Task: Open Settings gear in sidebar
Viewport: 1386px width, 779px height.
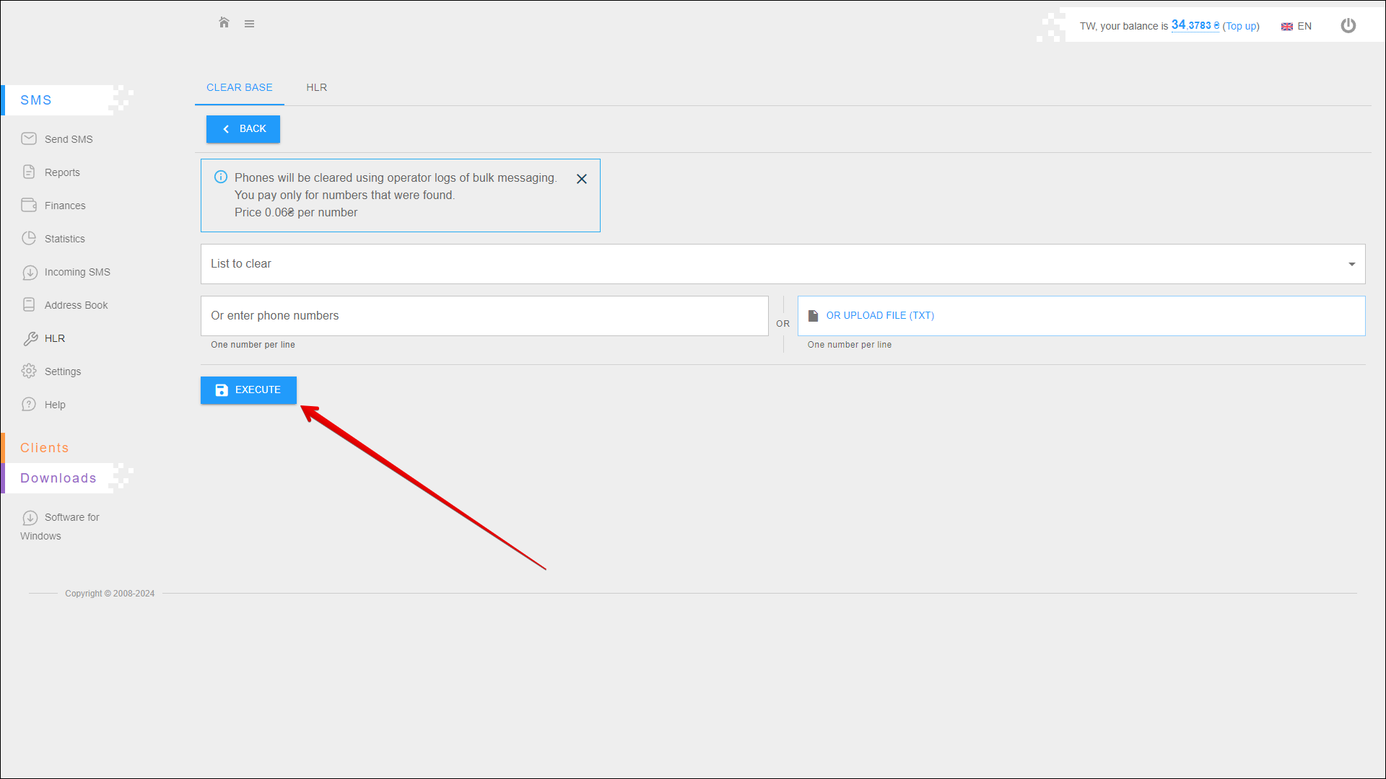Action: click(29, 371)
